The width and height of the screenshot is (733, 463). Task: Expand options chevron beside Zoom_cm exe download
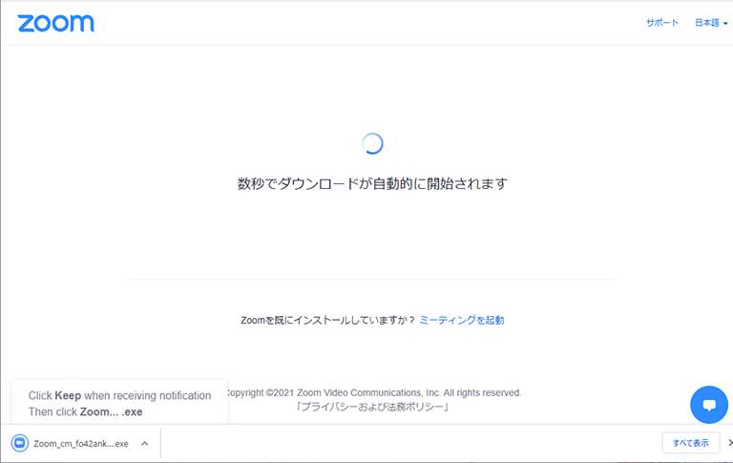click(x=144, y=443)
